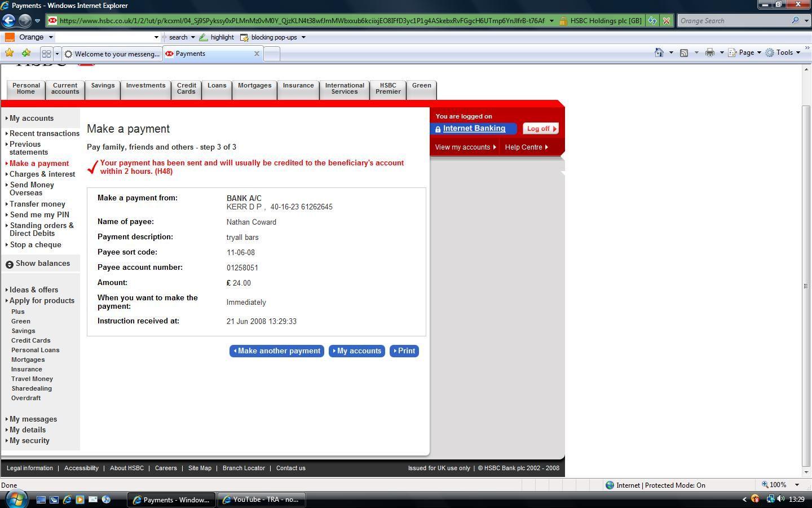This screenshot has height=508, width=812.
Task: Open the Orange toolbar search options dropdown
Action: point(192,37)
